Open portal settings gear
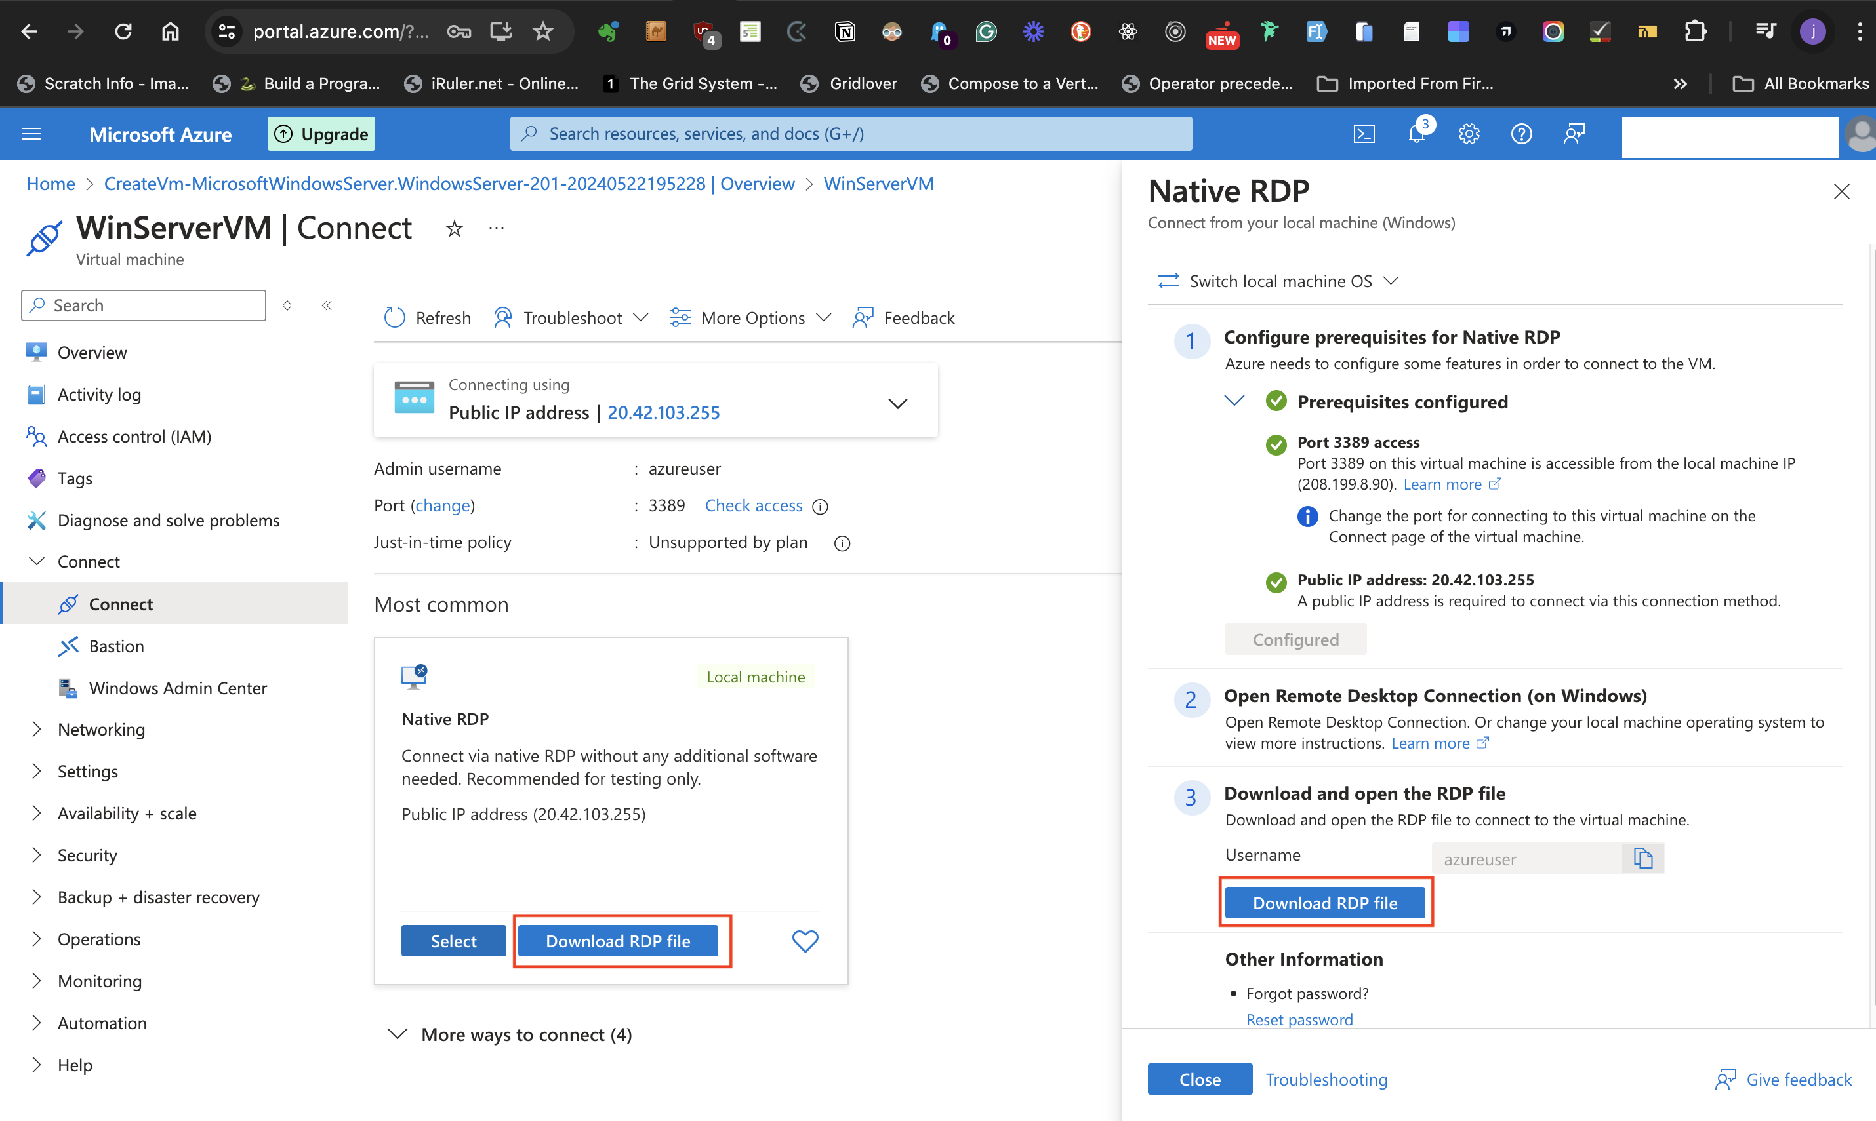Viewport: 1876px width, 1121px height. coord(1469,134)
